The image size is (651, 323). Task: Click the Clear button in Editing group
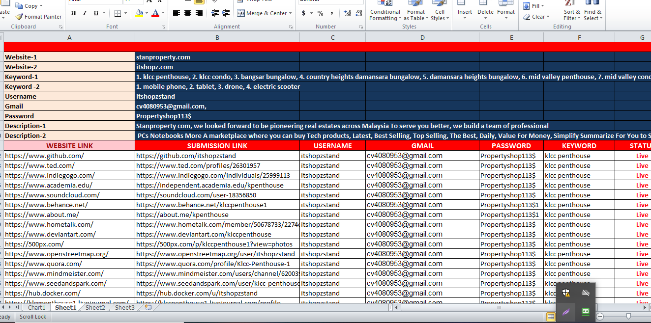[536, 16]
